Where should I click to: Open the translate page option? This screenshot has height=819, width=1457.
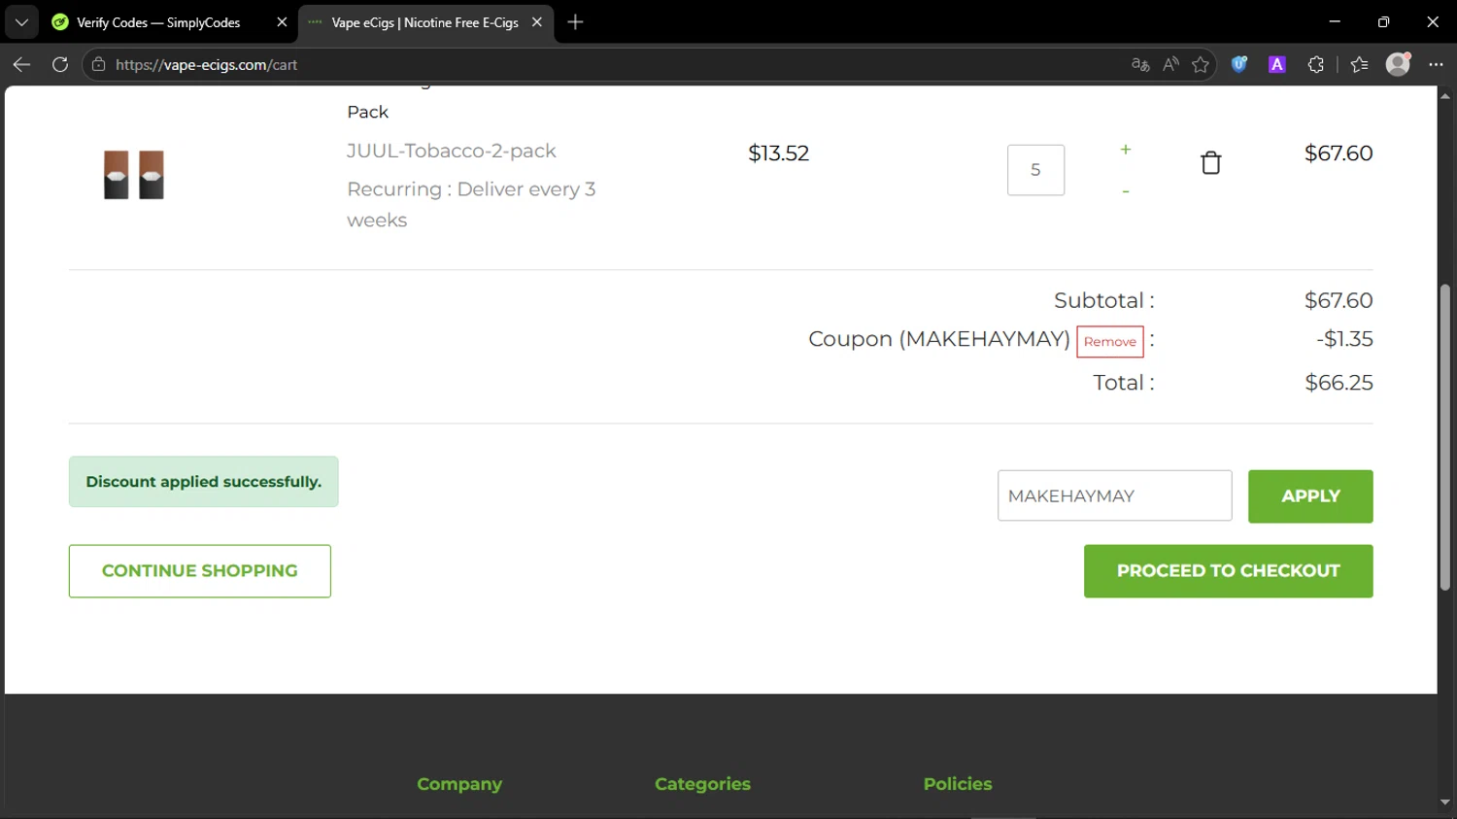1140,65
